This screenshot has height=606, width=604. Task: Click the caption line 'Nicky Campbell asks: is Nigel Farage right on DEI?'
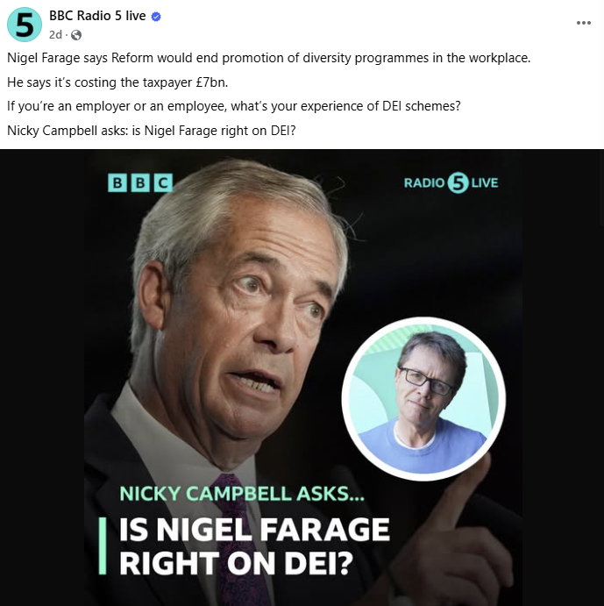tap(151, 131)
